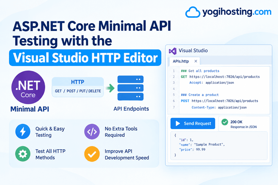Click the "id": 1 JSON line
278x185 pixels.
186,140
